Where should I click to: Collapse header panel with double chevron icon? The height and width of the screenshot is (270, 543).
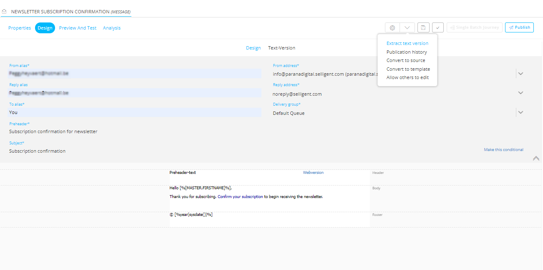(536, 159)
